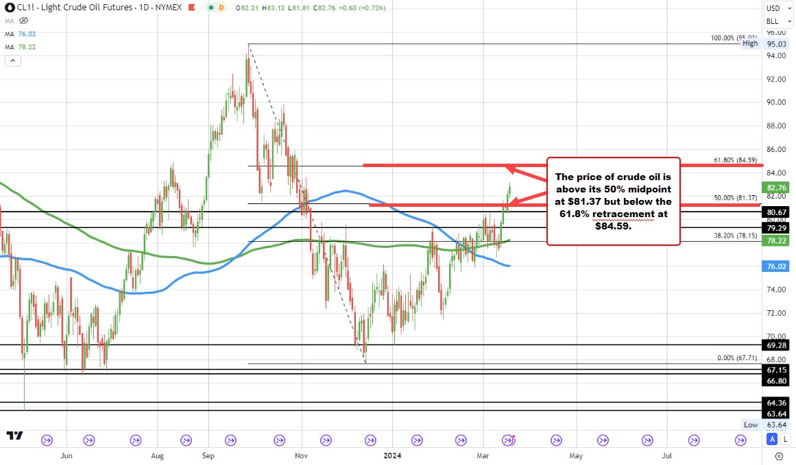
Task: Click the purple jump arrow icon below June
Action: point(47,440)
